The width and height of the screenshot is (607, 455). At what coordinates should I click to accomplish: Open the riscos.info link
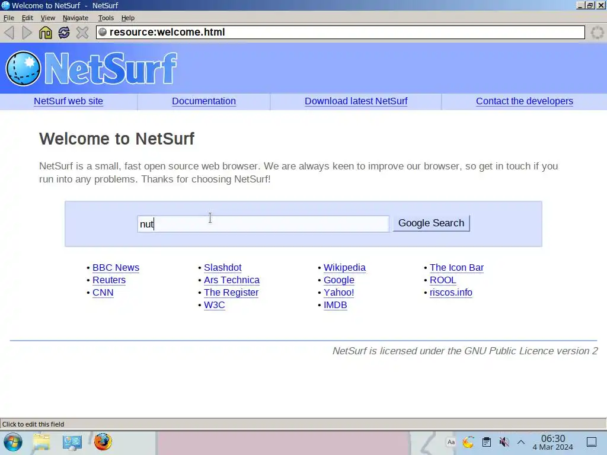tap(451, 292)
